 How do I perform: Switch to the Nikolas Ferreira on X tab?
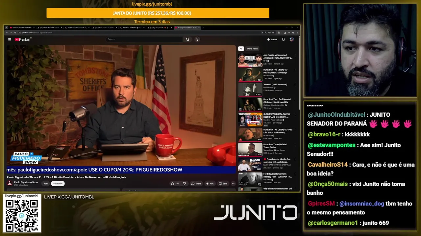[x=105, y=28]
